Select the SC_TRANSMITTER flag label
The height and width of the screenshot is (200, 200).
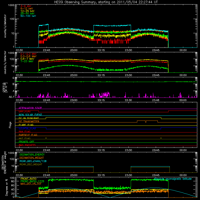coord(29,121)
